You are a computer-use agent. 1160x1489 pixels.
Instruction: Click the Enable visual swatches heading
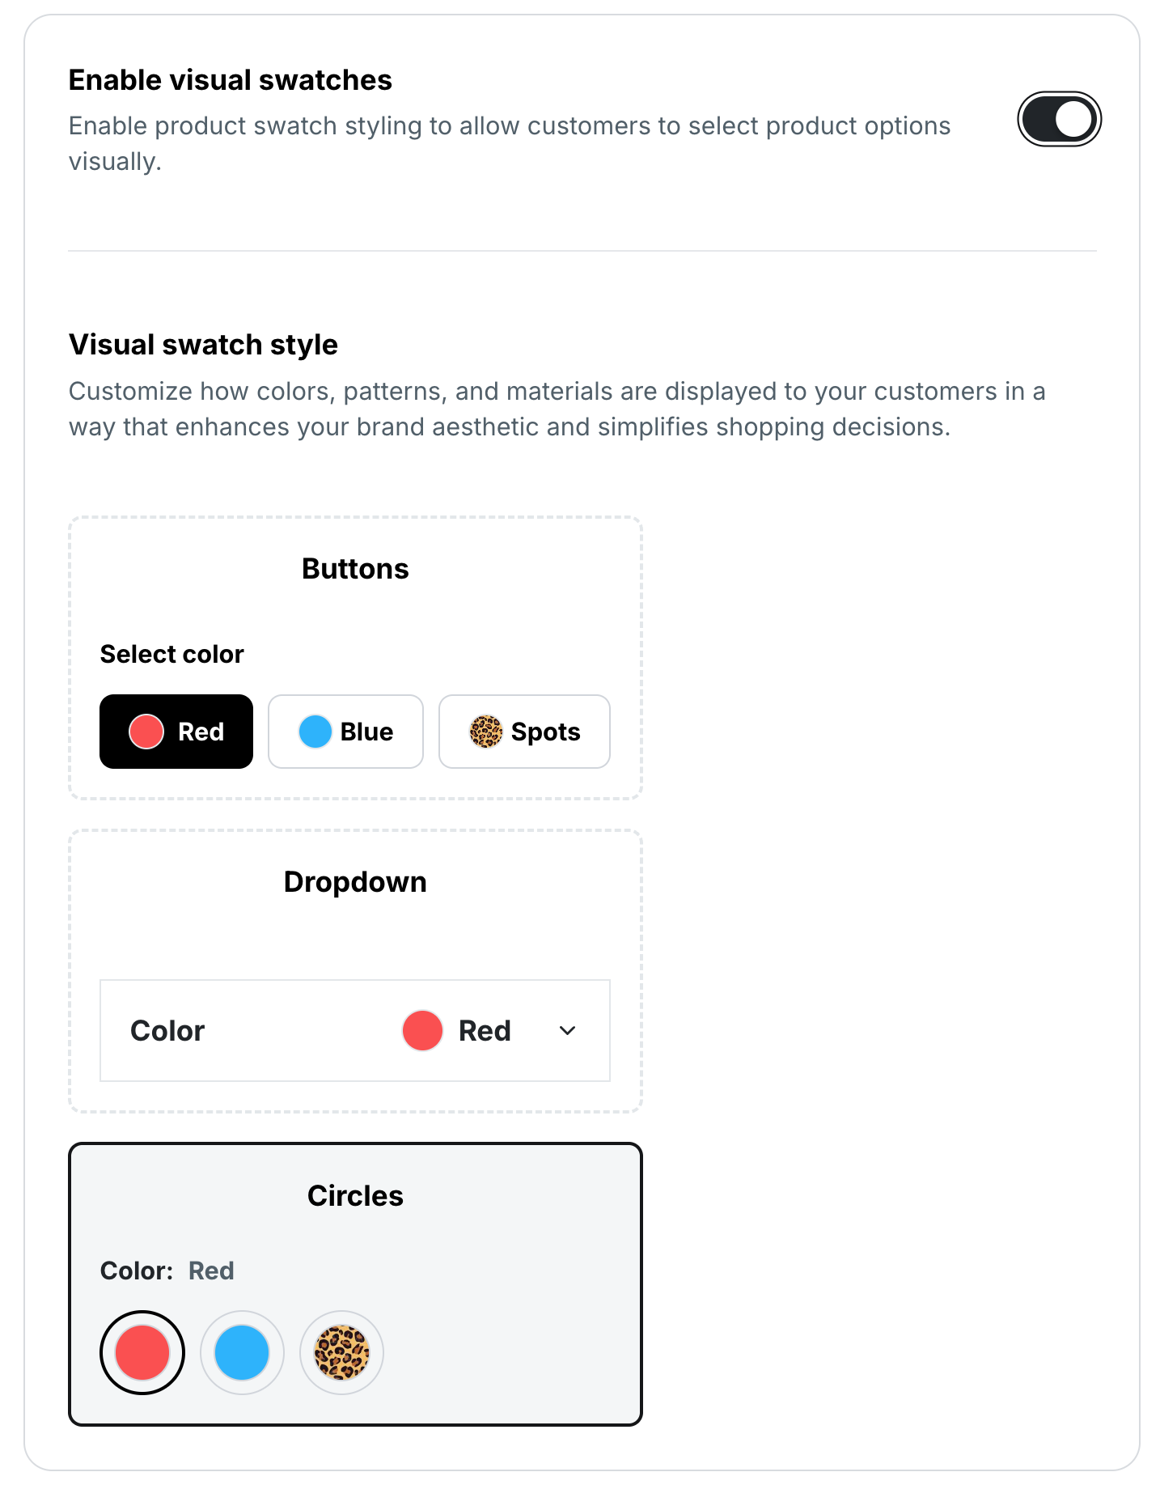(x=231, y=80)
